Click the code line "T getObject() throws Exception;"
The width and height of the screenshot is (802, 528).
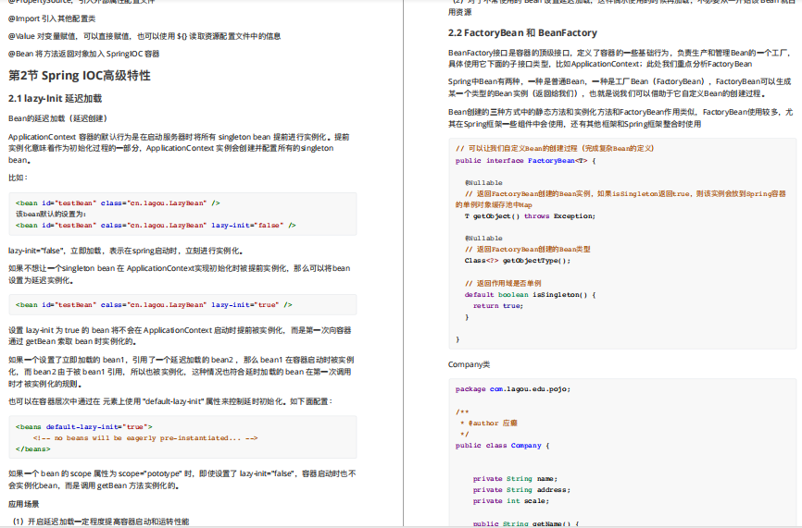click(x=530, y=216)
